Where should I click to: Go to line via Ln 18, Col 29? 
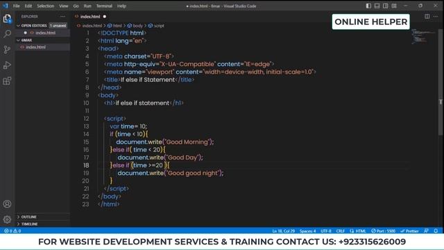point(284,231)
